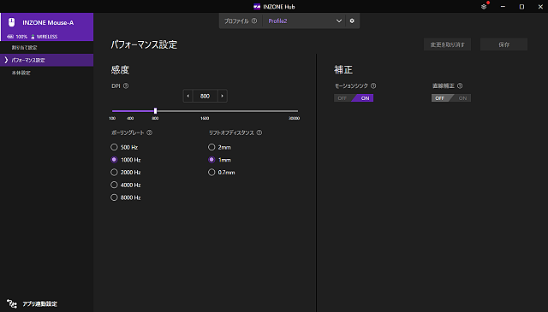Click the battery 100% indicator
The width and height of the screenshot is (548, 312).
[17, 36]
